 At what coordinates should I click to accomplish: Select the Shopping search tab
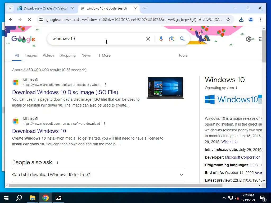tap(67, 56)
